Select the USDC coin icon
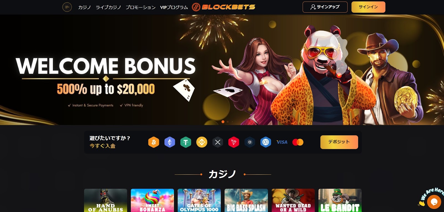This screenshot has height=212, width=444. pos(266,142)
